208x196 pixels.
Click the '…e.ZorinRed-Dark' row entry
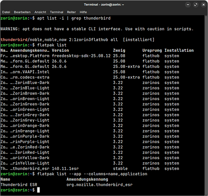[30, 147]
